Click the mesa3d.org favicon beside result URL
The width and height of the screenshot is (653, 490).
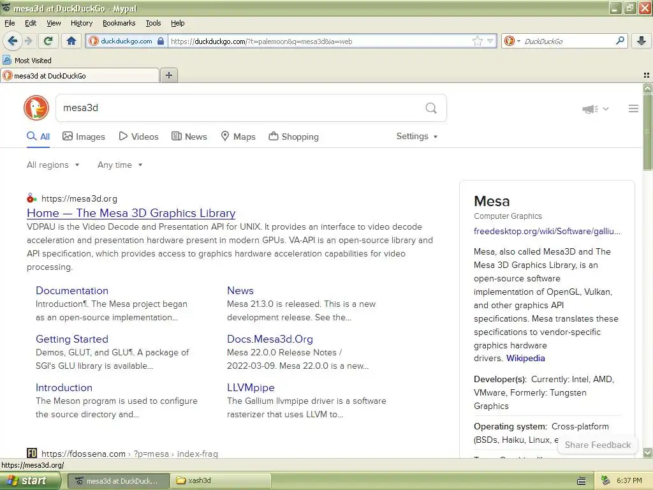[31, 198]
